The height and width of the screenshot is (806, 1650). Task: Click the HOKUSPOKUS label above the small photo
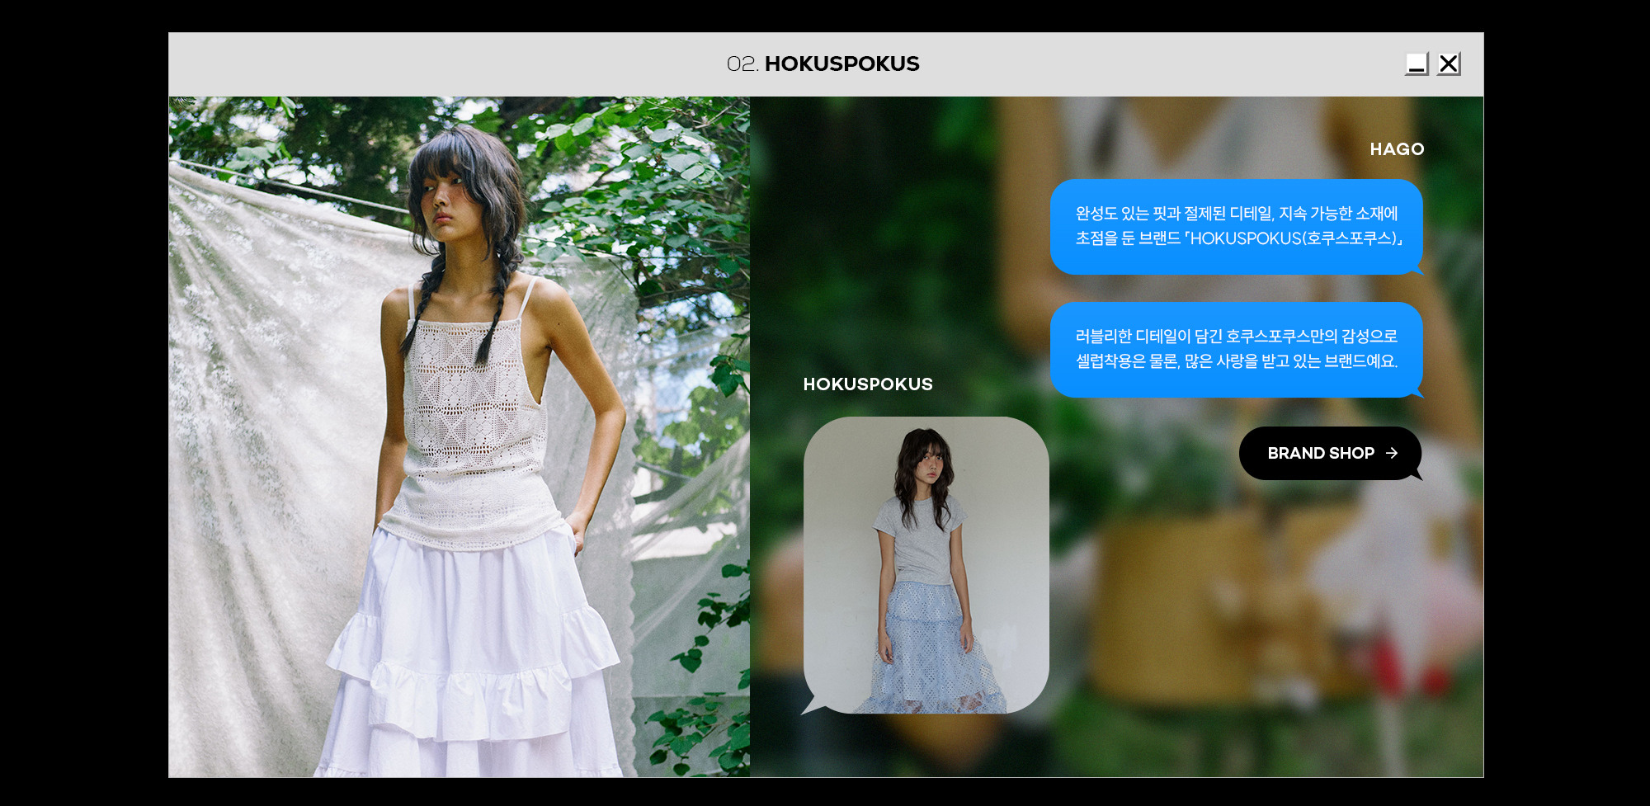coord(868,384)
